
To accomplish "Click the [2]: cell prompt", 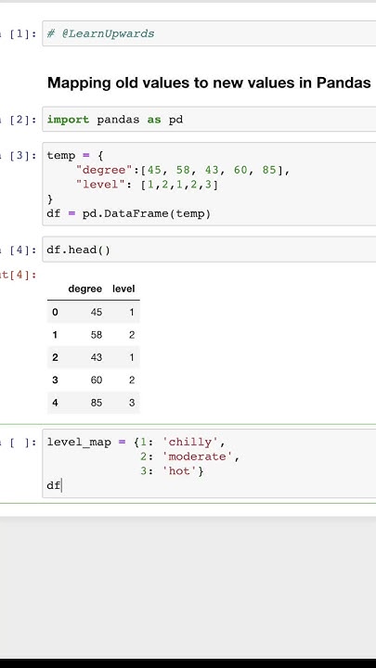I will [22, 120].
